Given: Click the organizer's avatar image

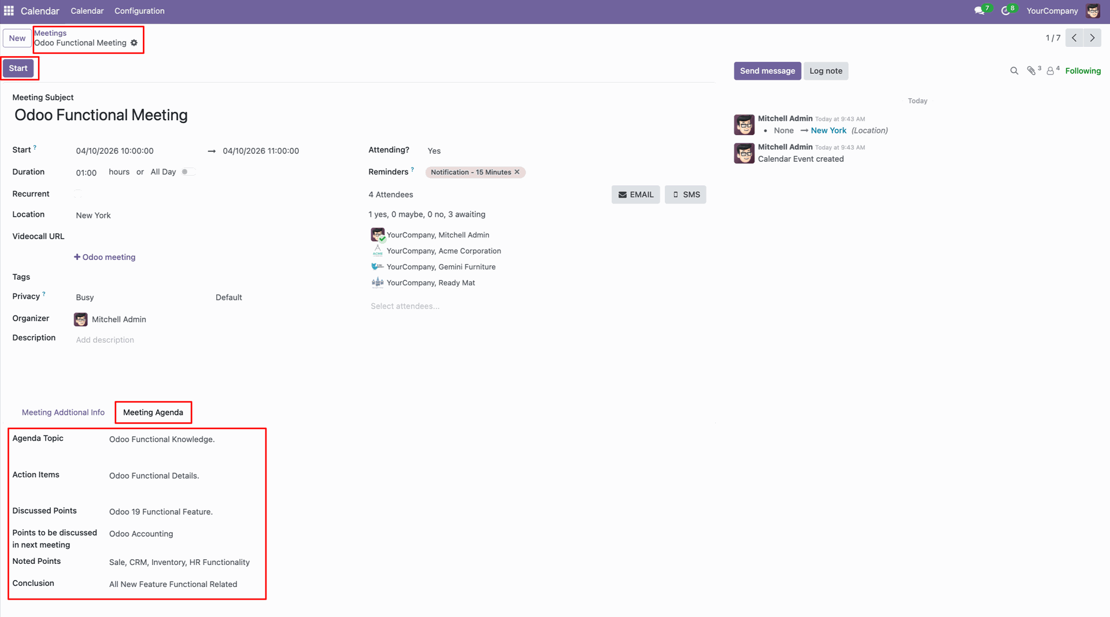Looking at the screenshot, I should click(x=81, y=319).
